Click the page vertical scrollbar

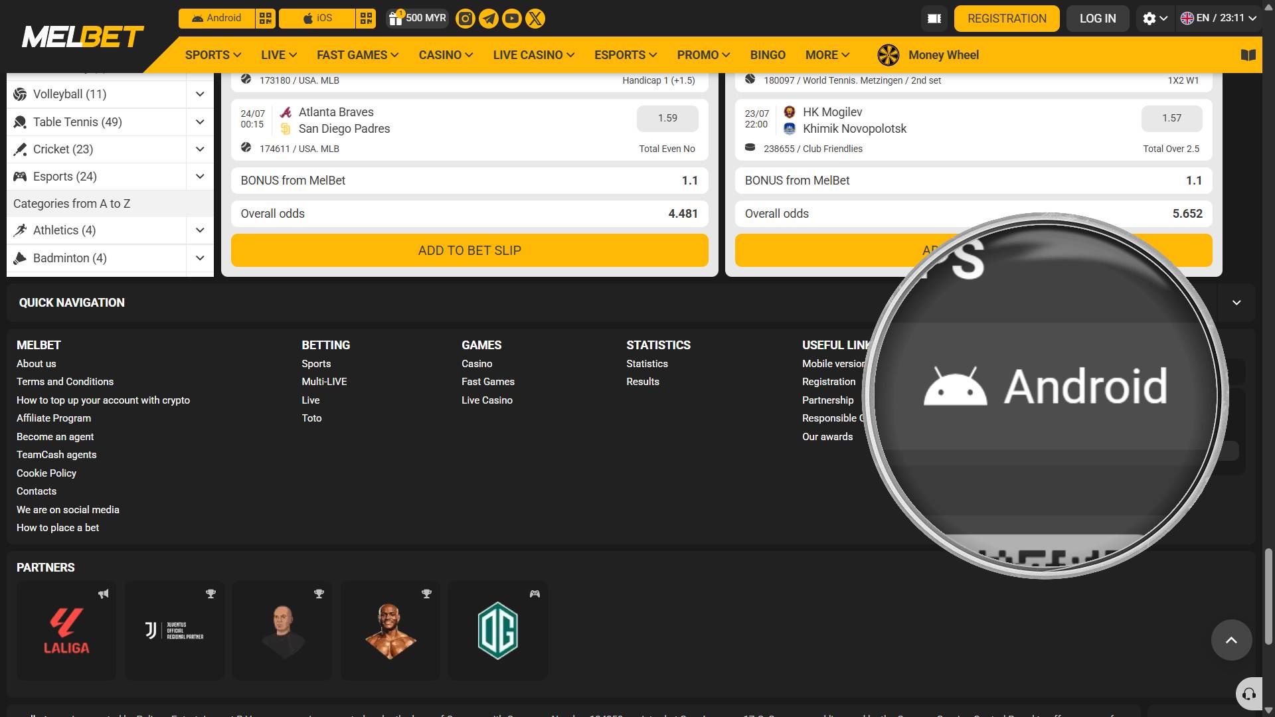(x=1268, y=596)
